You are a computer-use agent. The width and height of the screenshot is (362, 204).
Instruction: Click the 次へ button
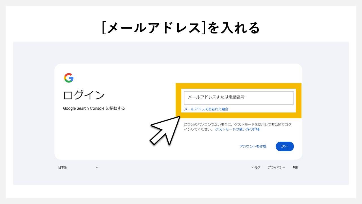point(285,146)
